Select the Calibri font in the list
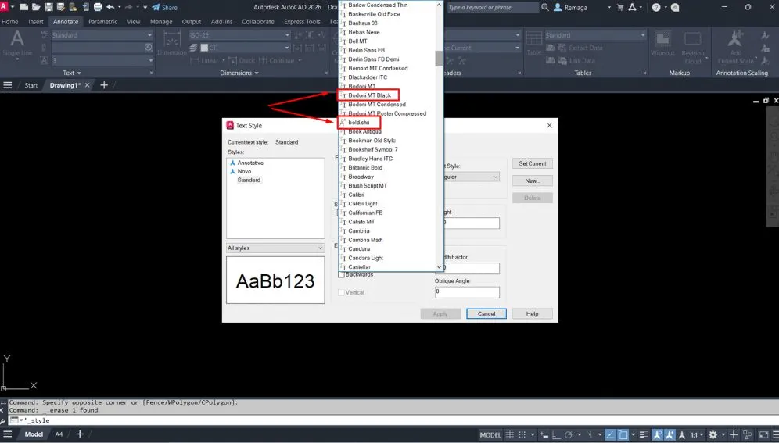Image resolution: width=779 pixels, height=443 pixels. pyautogui.click(x=356, y=195)
